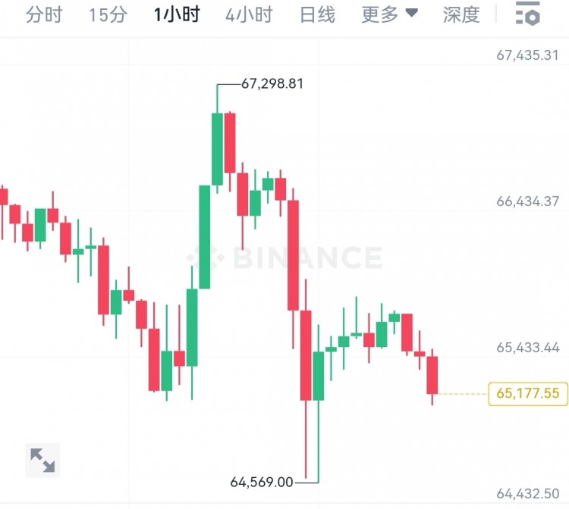
Task: Select the latest red candle on the chart
Action: pos(432,375)
